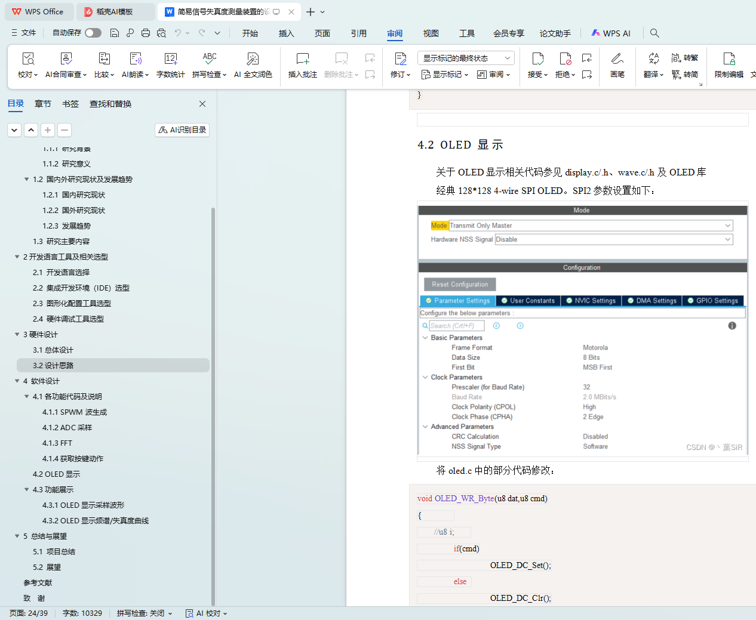Open the 拼写检查 status bar dropdown
The height and width of the screenshot is (620, 756).
145,613
